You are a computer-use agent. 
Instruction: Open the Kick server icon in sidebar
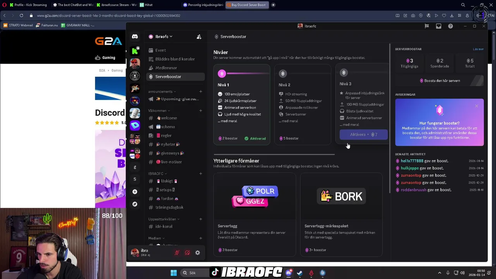(135, 50)
